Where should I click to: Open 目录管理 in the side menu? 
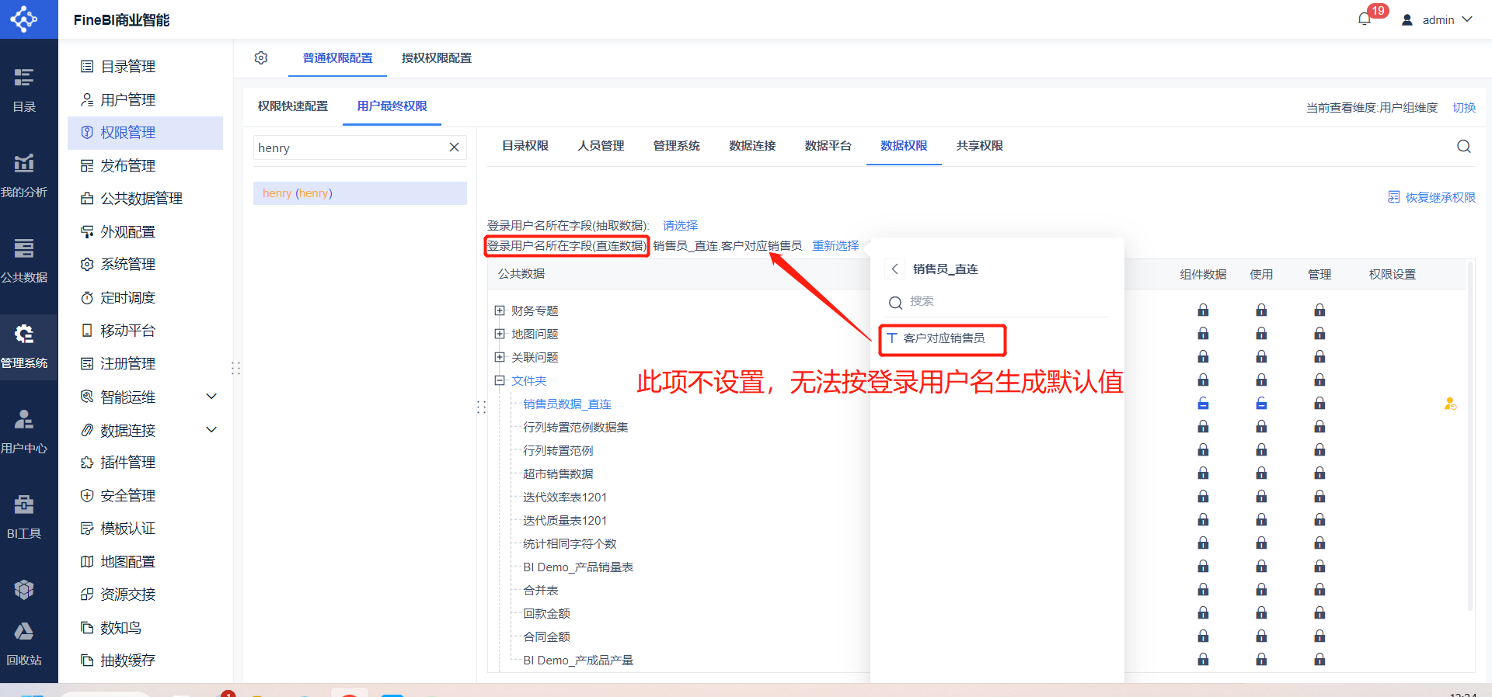click(145, 67)
